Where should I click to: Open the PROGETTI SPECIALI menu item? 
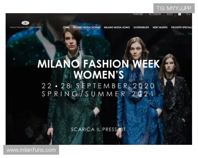point(181,27)
